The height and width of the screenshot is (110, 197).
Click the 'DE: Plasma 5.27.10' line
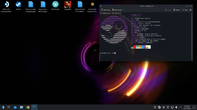(138, 31)
